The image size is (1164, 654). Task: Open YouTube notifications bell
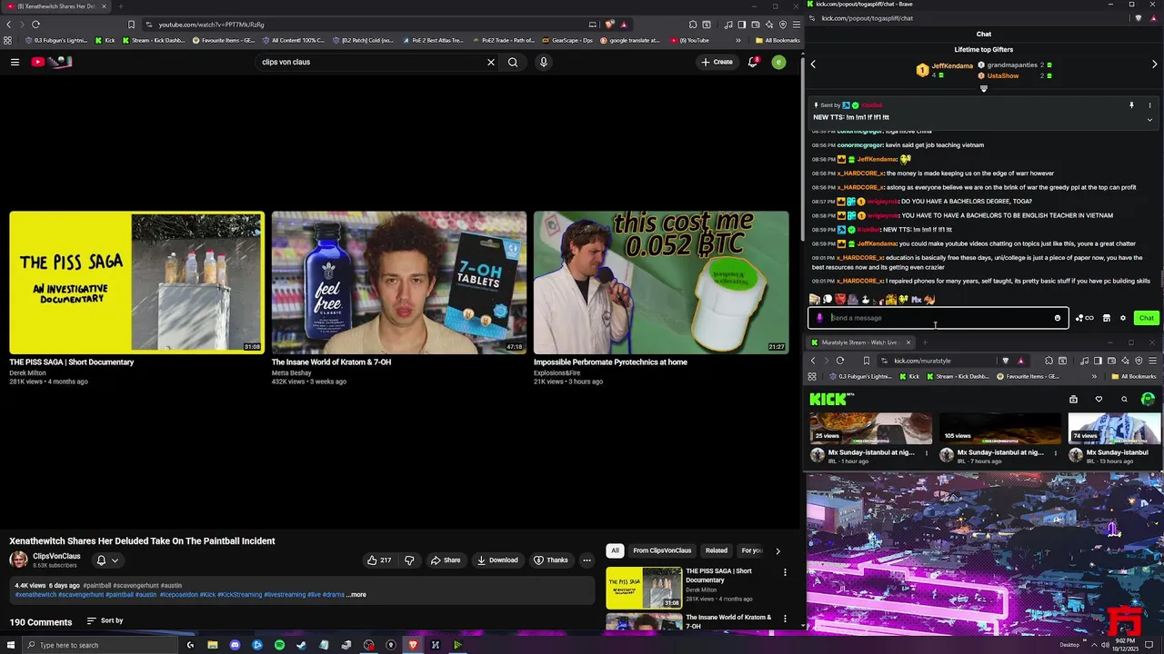(753, 62)
